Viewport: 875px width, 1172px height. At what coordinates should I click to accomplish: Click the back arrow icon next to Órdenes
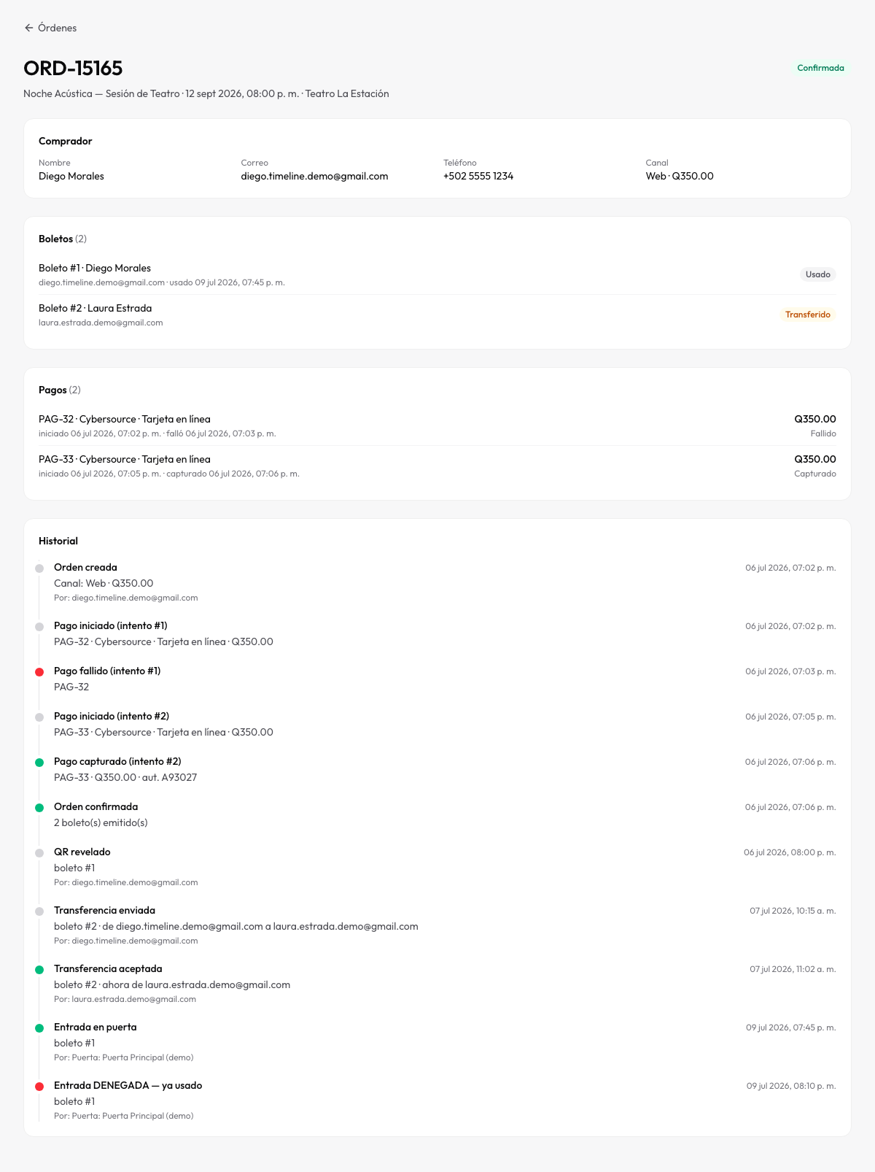pos(29,28)
